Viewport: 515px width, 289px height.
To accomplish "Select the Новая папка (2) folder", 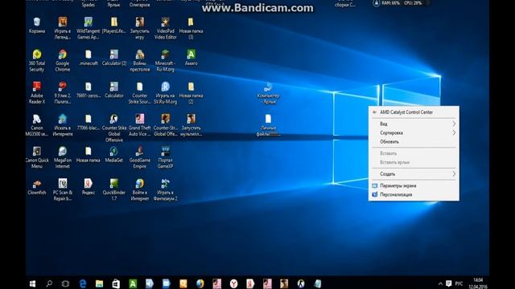I will 191,93.
